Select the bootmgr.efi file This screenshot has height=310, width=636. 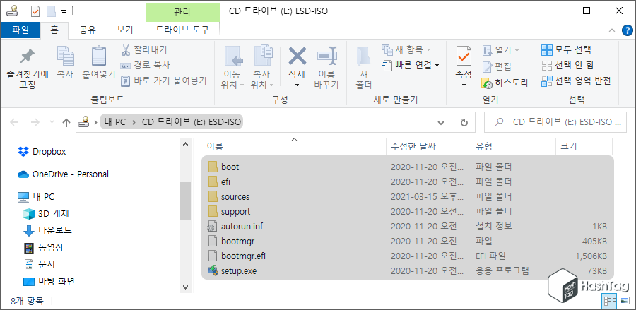click(408, 256)
